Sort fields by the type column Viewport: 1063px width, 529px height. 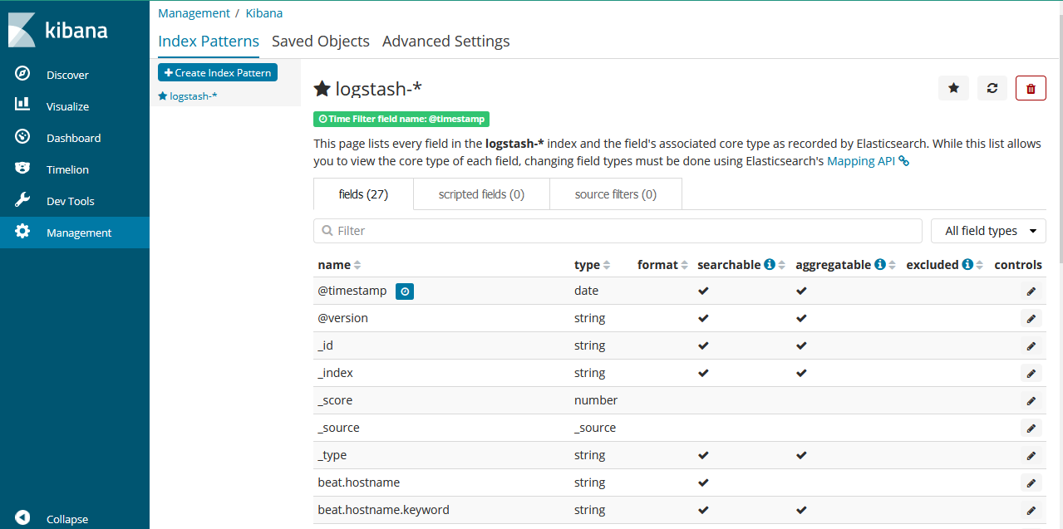click(x=607, y=265)
